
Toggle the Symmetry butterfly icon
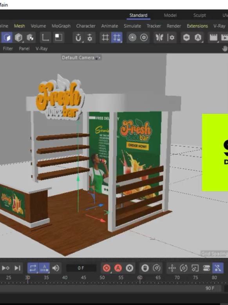click(x=159, y=37)
